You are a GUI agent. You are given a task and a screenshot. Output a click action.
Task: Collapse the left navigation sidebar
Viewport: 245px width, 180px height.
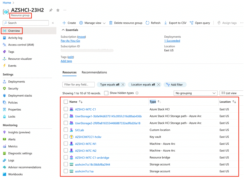[53, 23]
